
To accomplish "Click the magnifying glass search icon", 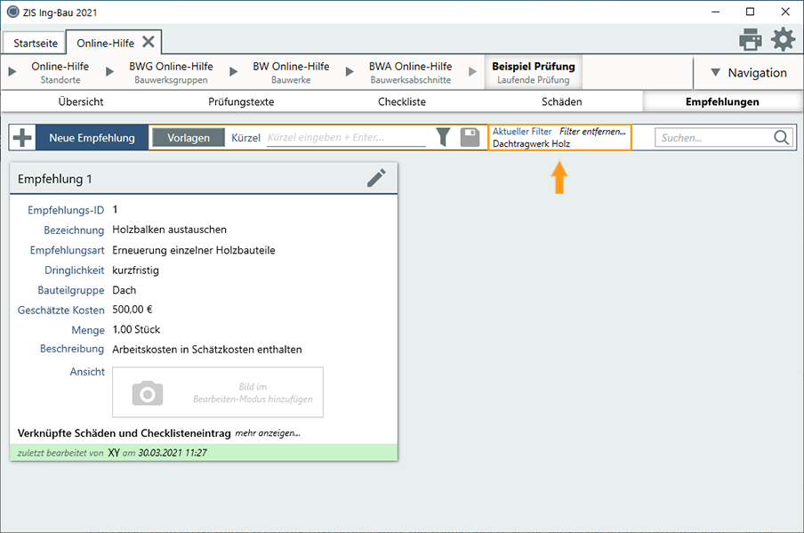I will 782,138.
